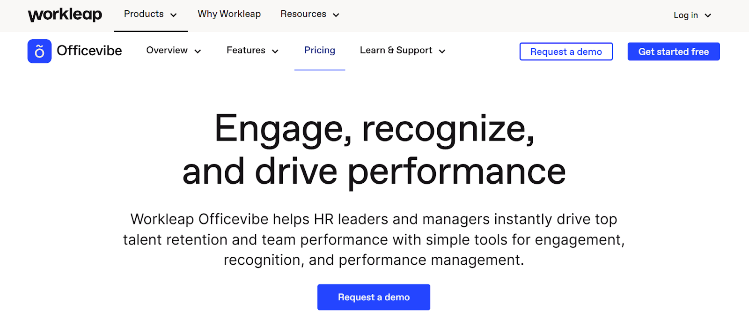This screenshot has width=749, height=335.
Task: Expand the Resources chevron arrow
Action: pyautogui.click(x=336, y=15)
